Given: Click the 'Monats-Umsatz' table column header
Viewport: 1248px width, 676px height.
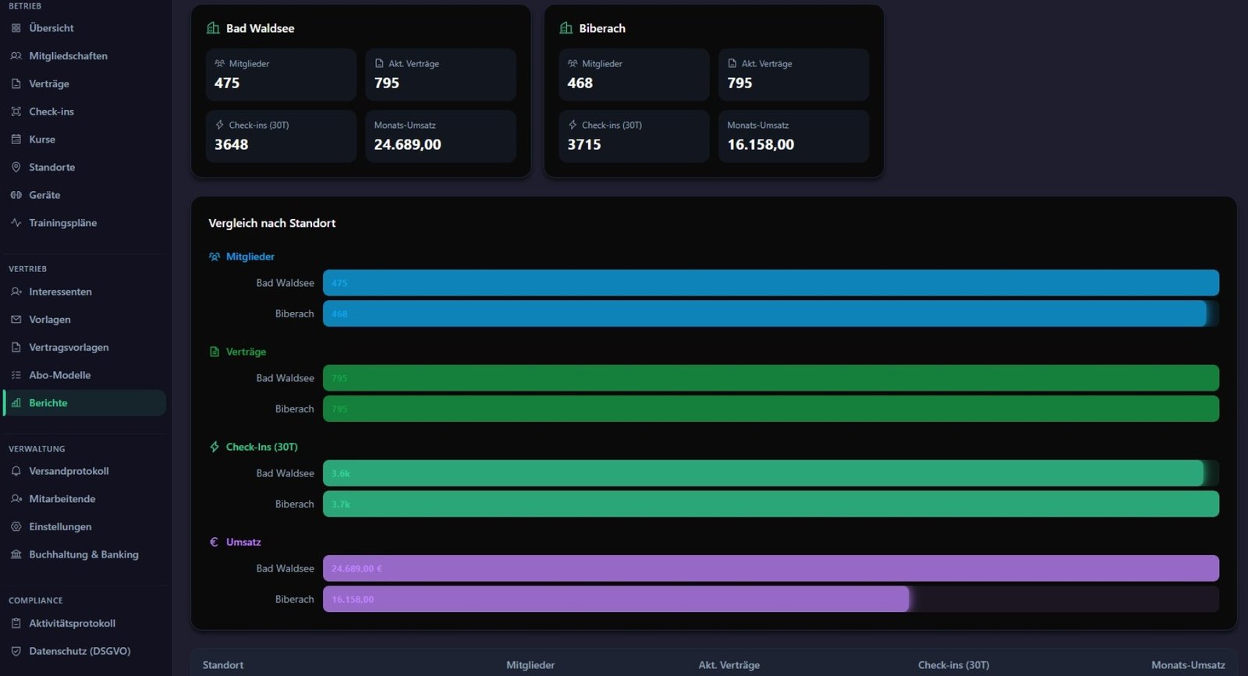Looking at the screenshot, I should point(1188,665).
